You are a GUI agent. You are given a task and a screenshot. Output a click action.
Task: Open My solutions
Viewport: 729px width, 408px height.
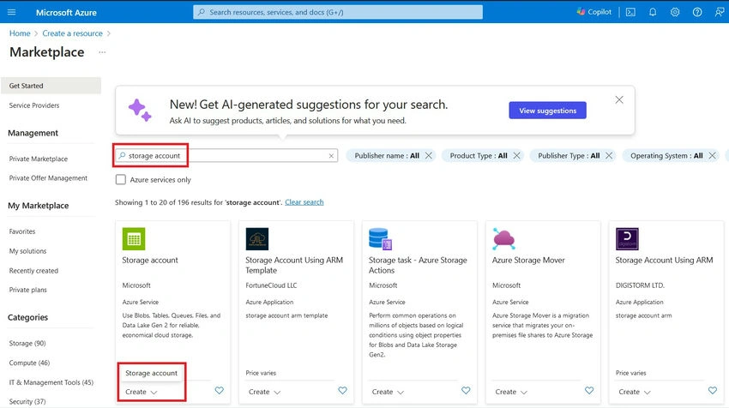(28, 251)
